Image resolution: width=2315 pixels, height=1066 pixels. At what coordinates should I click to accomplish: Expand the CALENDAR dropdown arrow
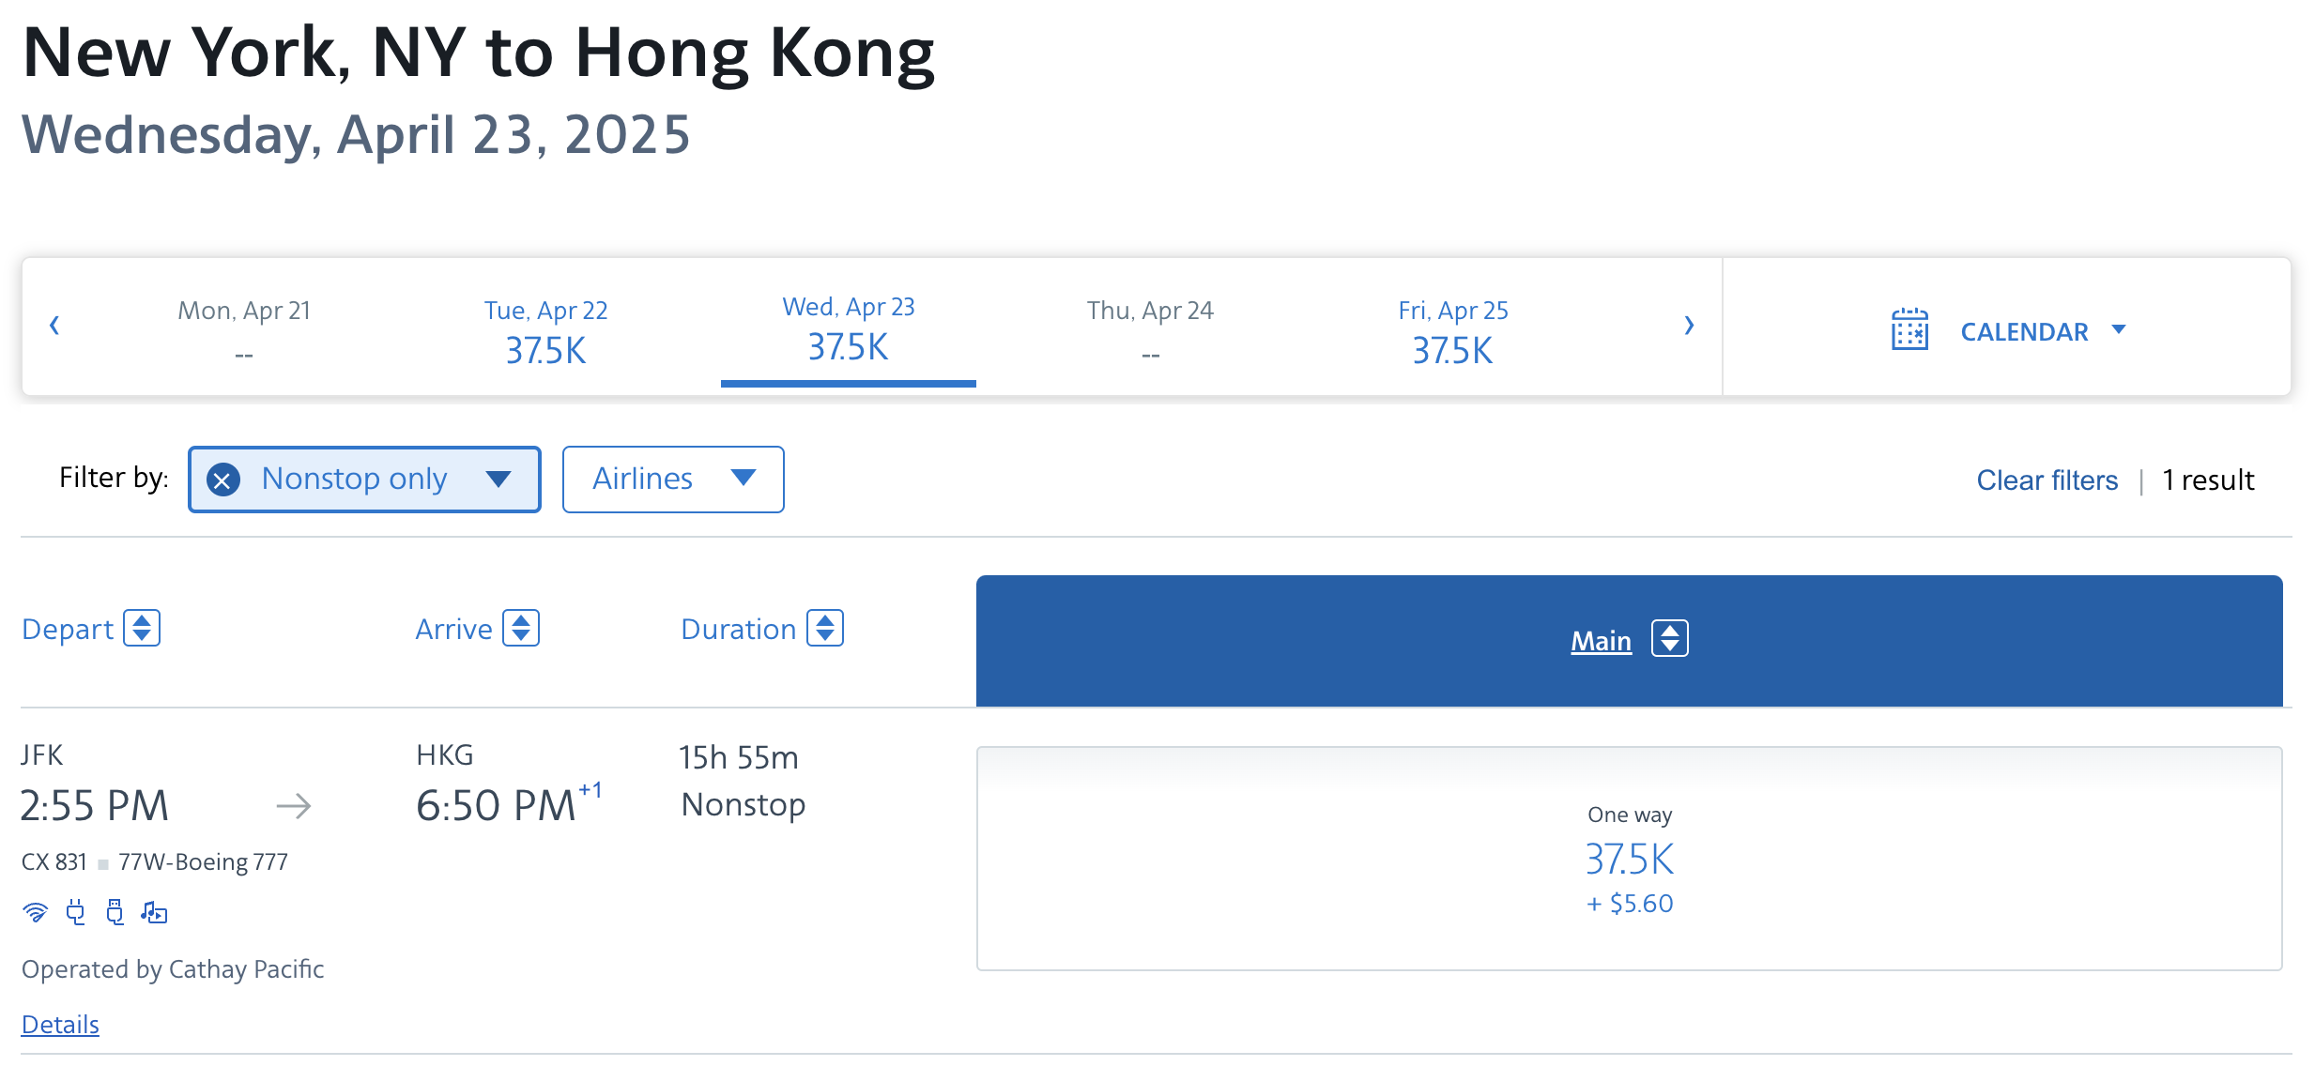pyautogui.click(x=2119, y=329)
